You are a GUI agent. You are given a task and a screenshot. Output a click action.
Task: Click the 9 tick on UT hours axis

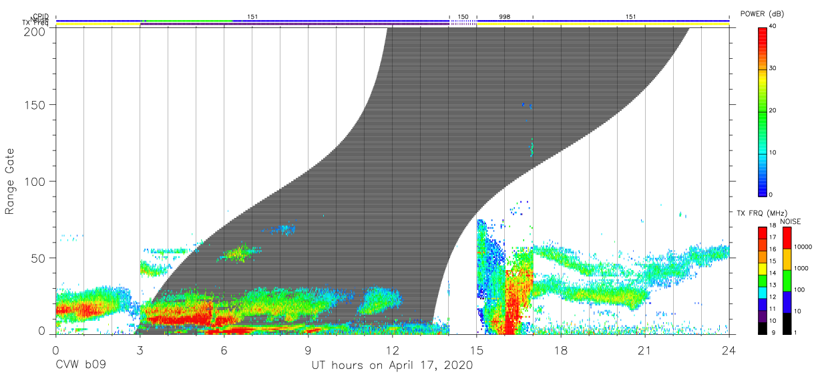[x=308, y=349]
